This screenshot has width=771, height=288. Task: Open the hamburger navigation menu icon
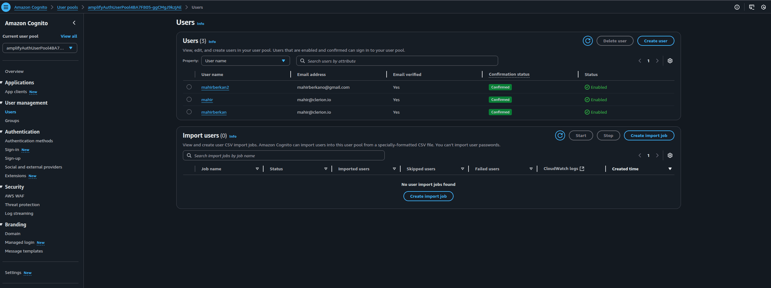6,7
